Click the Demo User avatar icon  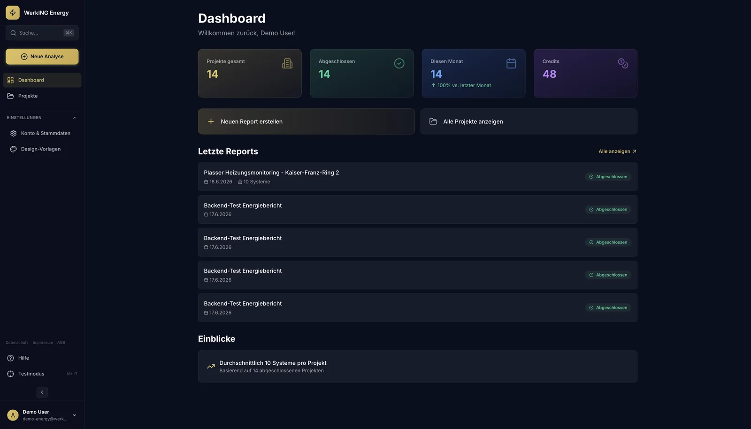pyautogui.click(x=13, y=415)
